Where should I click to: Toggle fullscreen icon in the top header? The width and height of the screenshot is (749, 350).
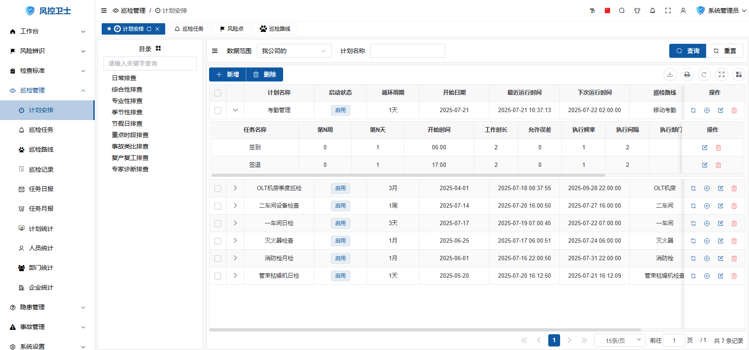point(668,11)
